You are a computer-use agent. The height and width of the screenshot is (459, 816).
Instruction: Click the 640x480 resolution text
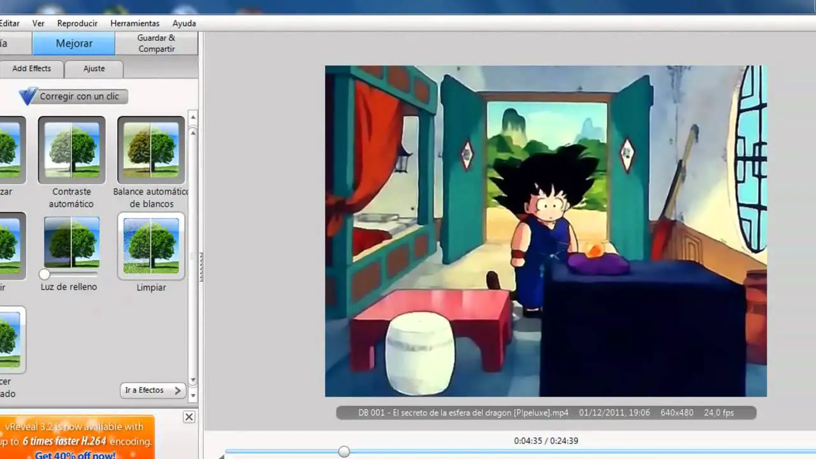[x=676, y=412]
